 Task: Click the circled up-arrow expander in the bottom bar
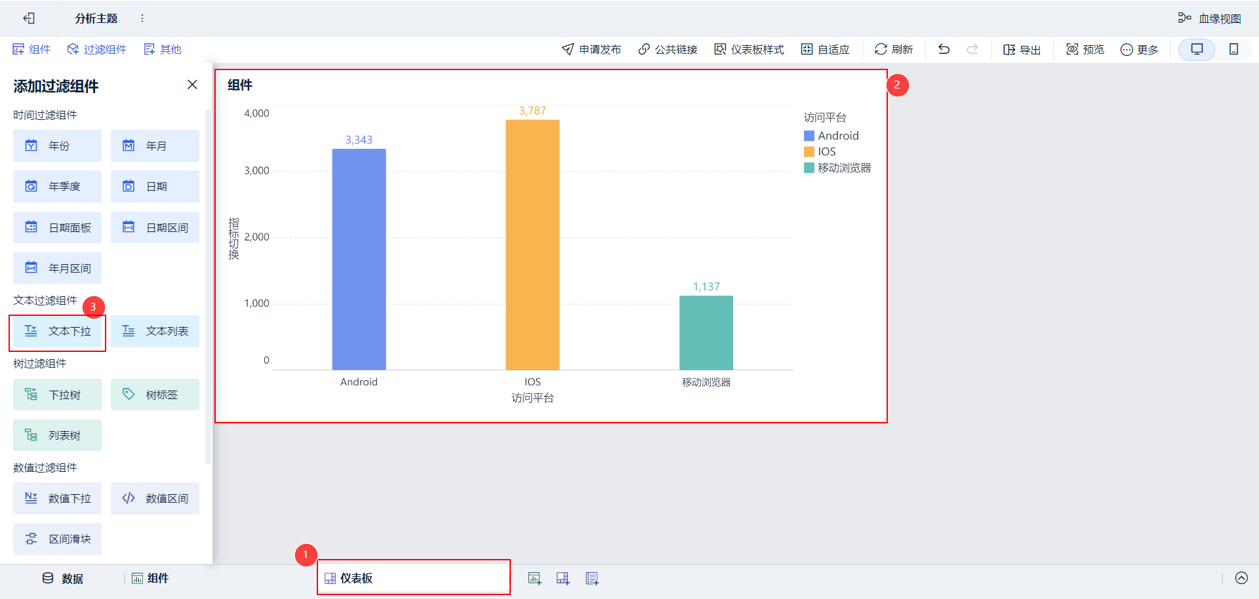pyautogui.click(x=1241, y=578)
